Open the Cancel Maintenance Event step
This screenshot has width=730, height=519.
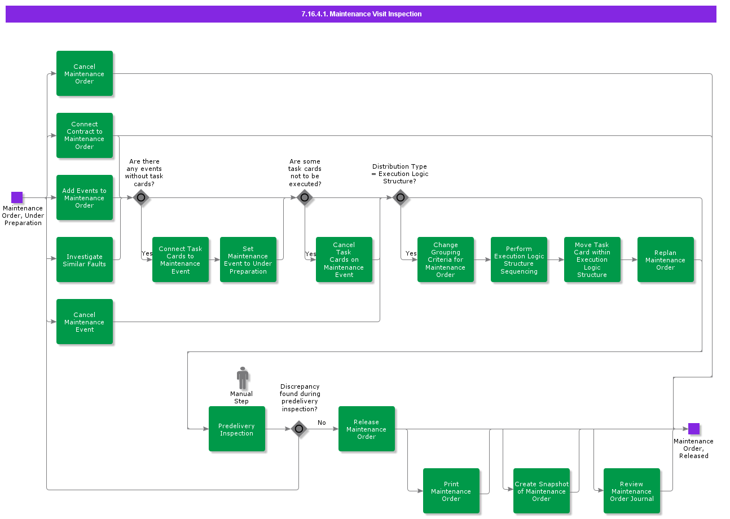85,322
